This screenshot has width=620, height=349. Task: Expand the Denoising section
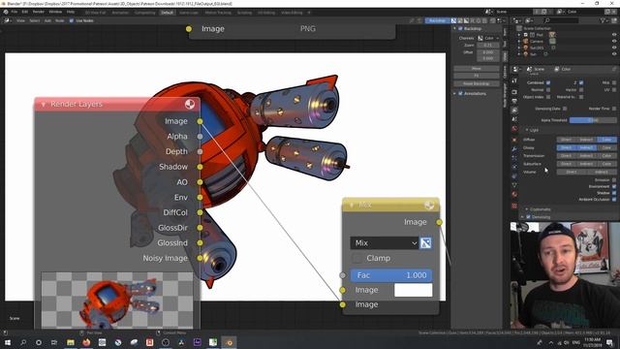tap(523, 217)
